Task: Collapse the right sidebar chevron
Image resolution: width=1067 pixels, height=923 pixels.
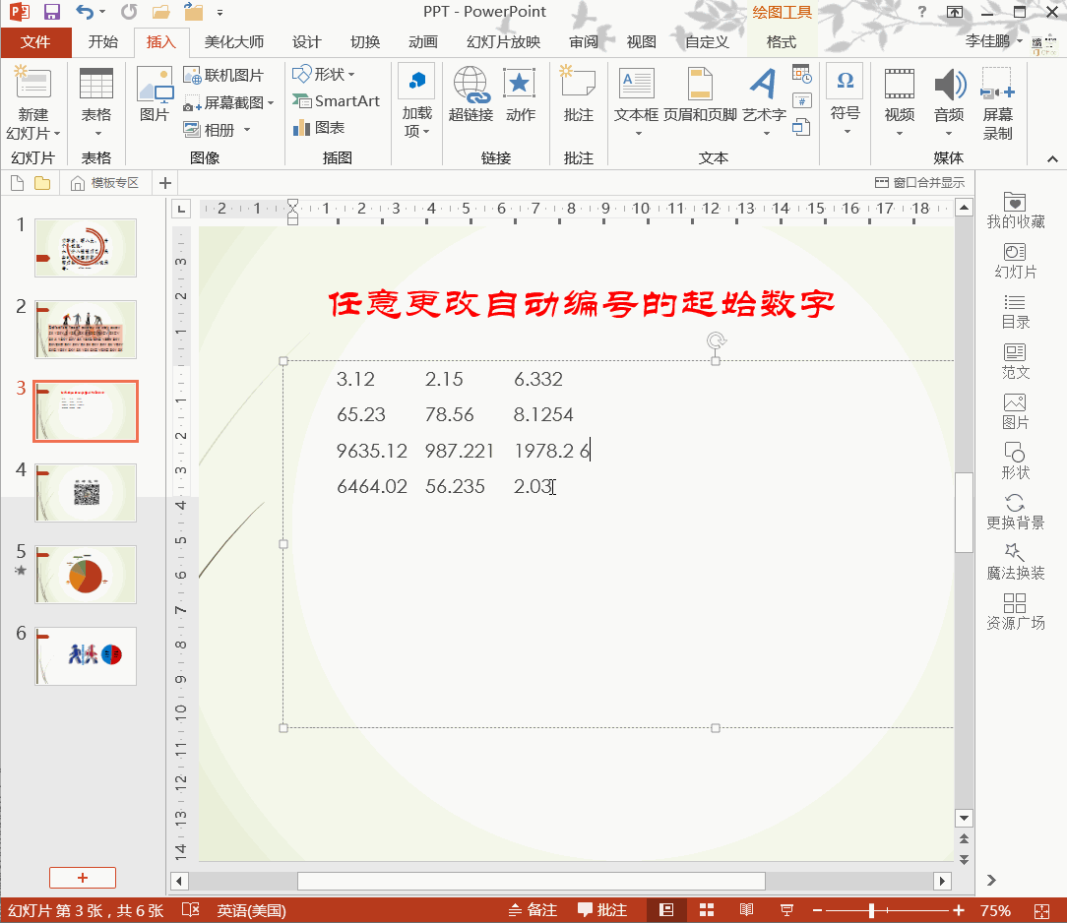Action: 991,880
